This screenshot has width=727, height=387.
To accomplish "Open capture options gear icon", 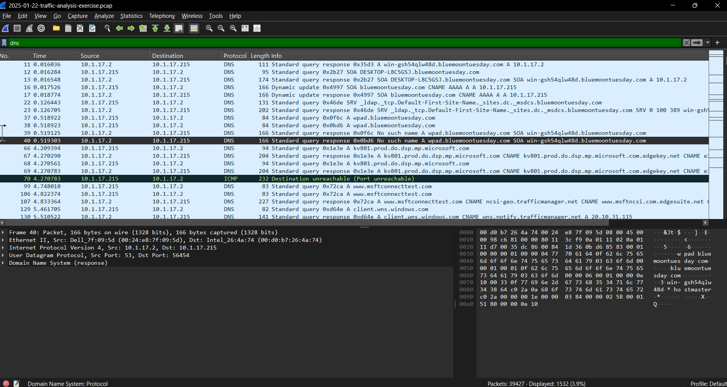I will pyautogui.click(x=41, y=28).
